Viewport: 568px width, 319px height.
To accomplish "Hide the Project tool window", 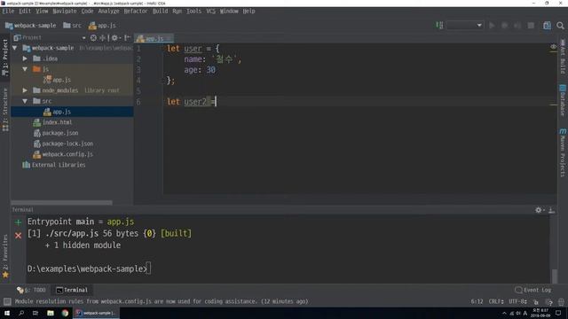I will 127,37.
